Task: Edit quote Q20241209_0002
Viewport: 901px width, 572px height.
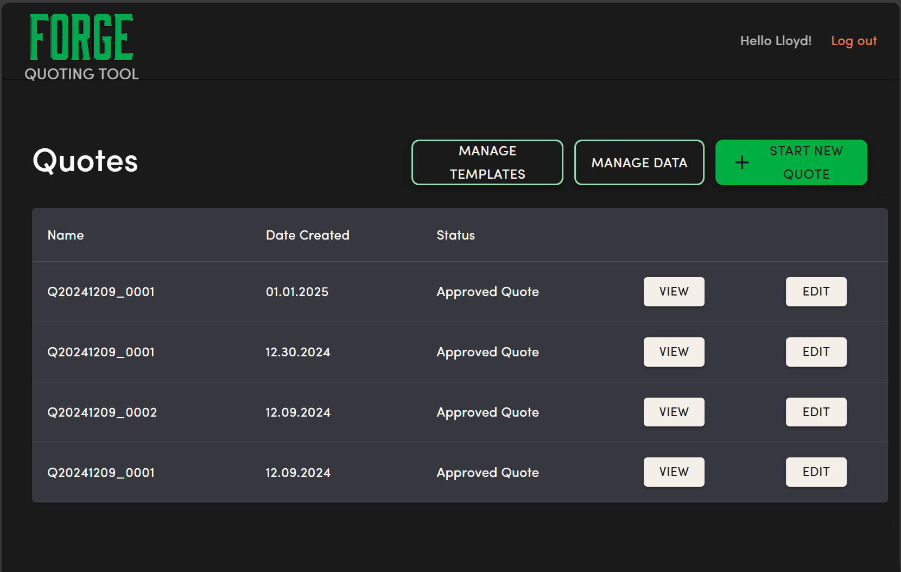Action: click(816, 412)
